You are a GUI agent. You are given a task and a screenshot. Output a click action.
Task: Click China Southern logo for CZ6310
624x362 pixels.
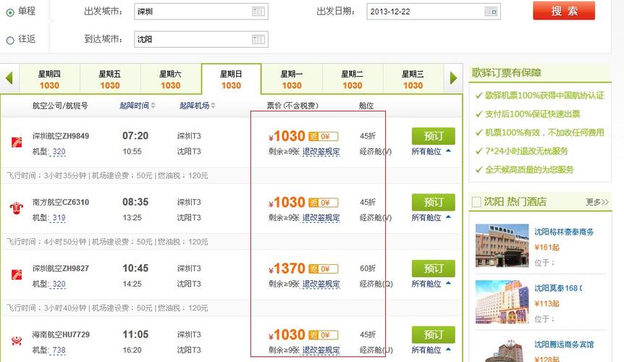tap(17, 208)
